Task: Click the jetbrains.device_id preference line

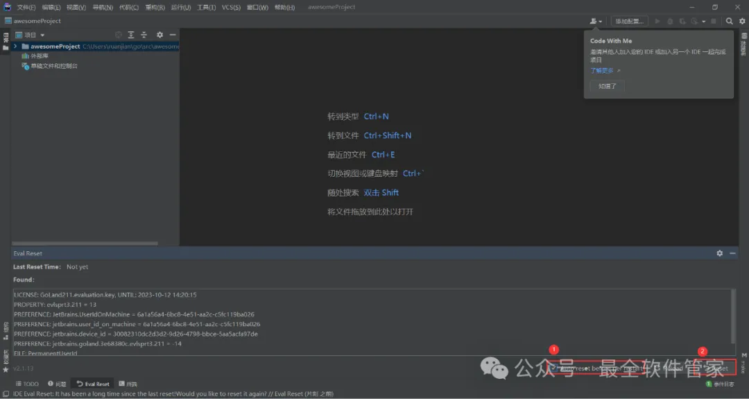Action: (136, 334)
